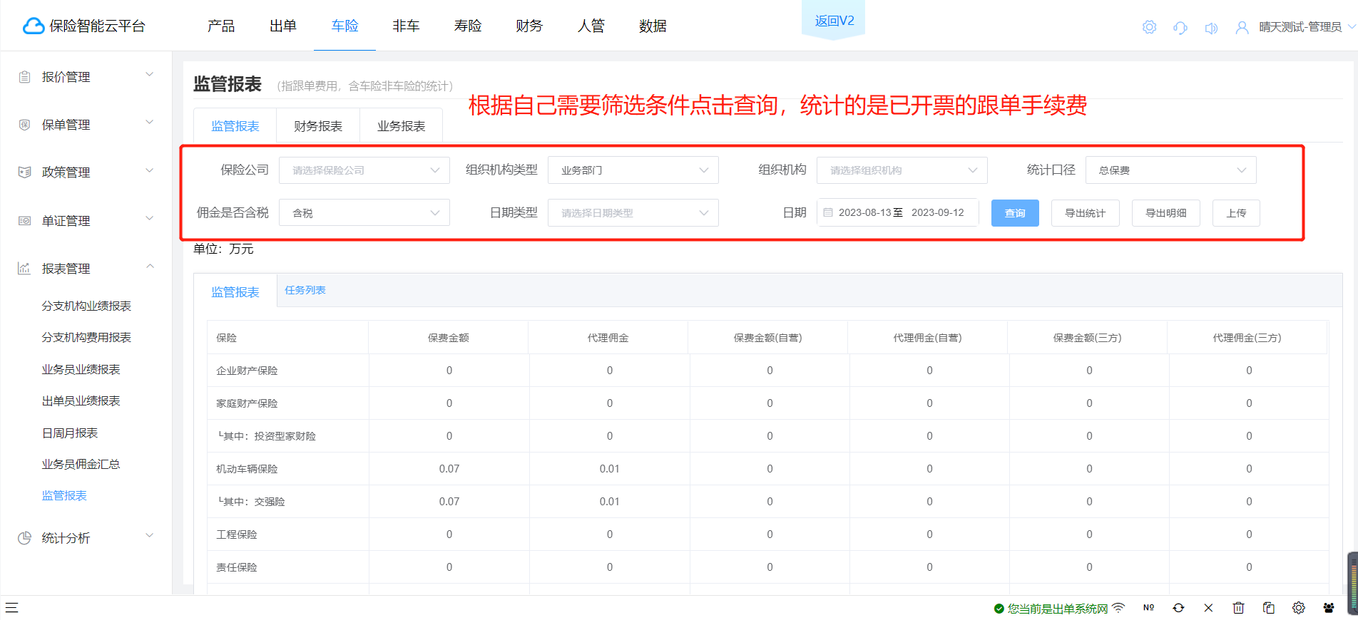
Task: Click the 报价管理 sidebar icon
Action: [24, 77]
